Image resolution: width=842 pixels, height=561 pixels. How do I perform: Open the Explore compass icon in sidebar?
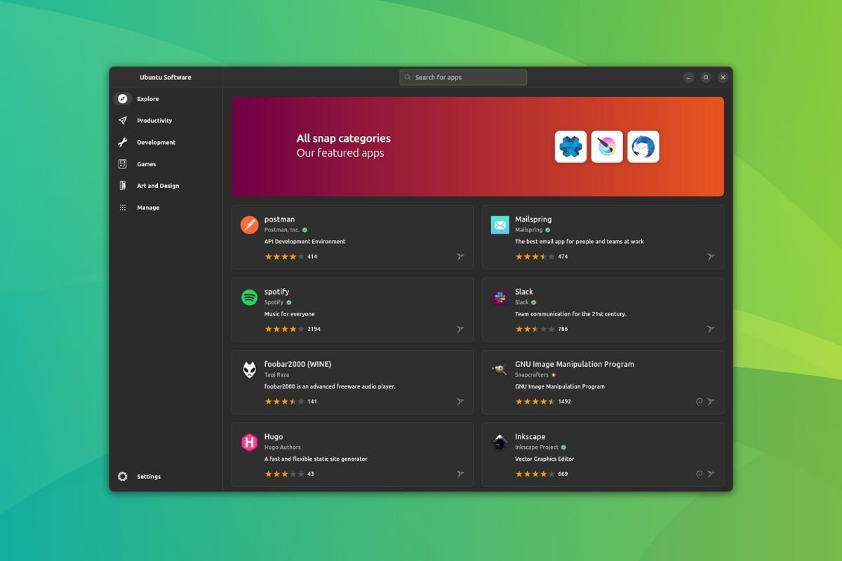point(123,99)
